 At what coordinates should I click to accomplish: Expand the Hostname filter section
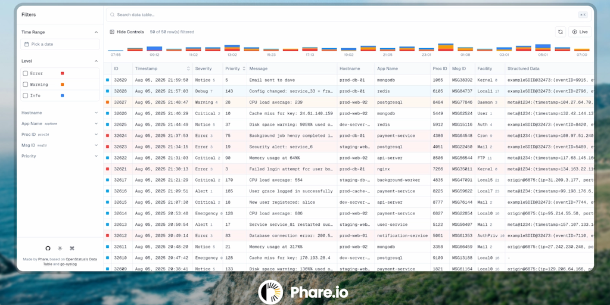96,113
